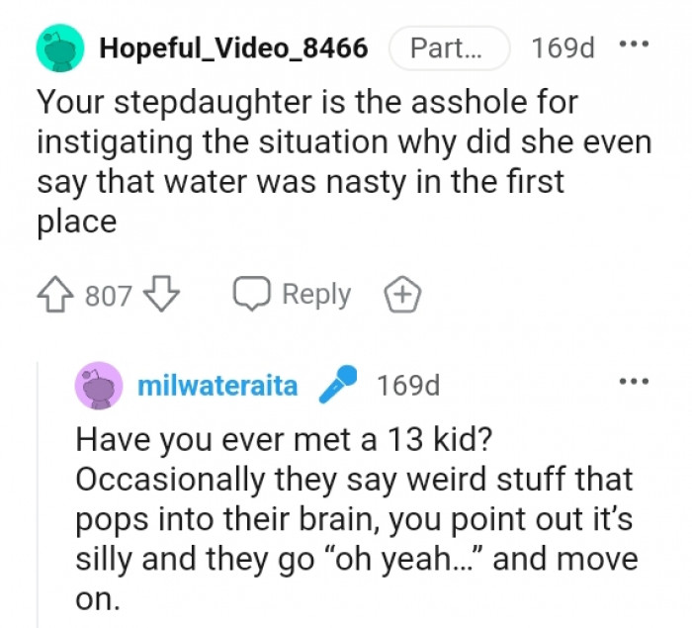Open milwateraita's purple avatar
The height and width of the screenshot is (628, 692).
point(100,386)
